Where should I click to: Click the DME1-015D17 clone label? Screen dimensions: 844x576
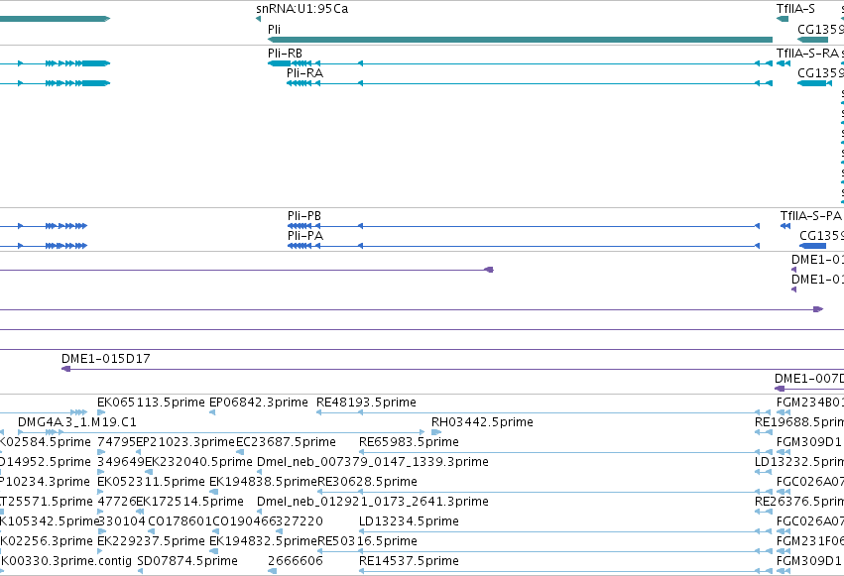coord(105,358)
